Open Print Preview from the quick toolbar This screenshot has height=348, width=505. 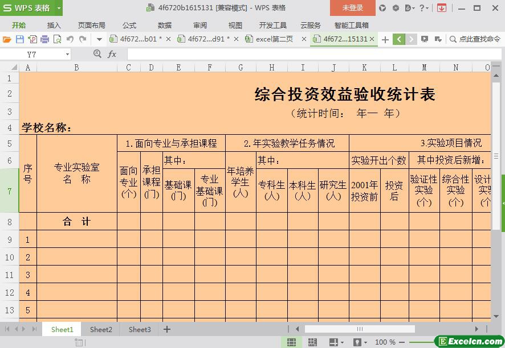(57, 39)
